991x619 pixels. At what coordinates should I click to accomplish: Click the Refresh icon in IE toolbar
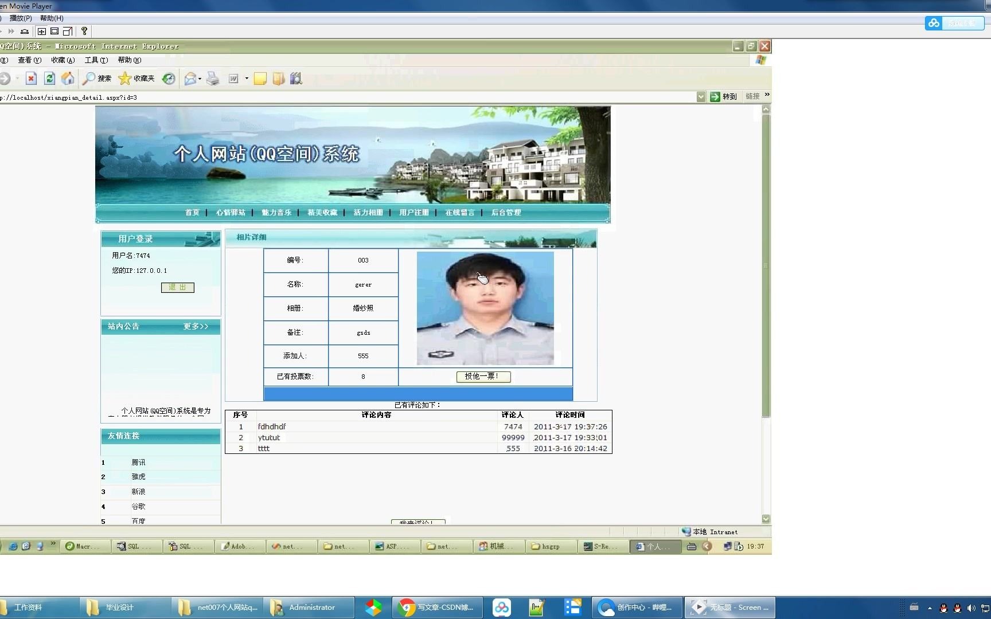[x=49, y=78]
